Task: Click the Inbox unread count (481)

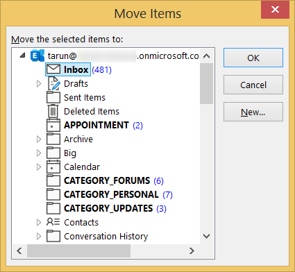Action: click(x=102, y=69)
